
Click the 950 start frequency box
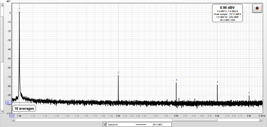(12, 116)
